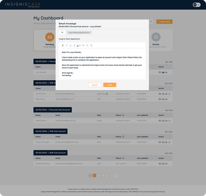Click the Status info icon in the 05/05/2024 table
206x196 pixels.
(x=123, y=137)
